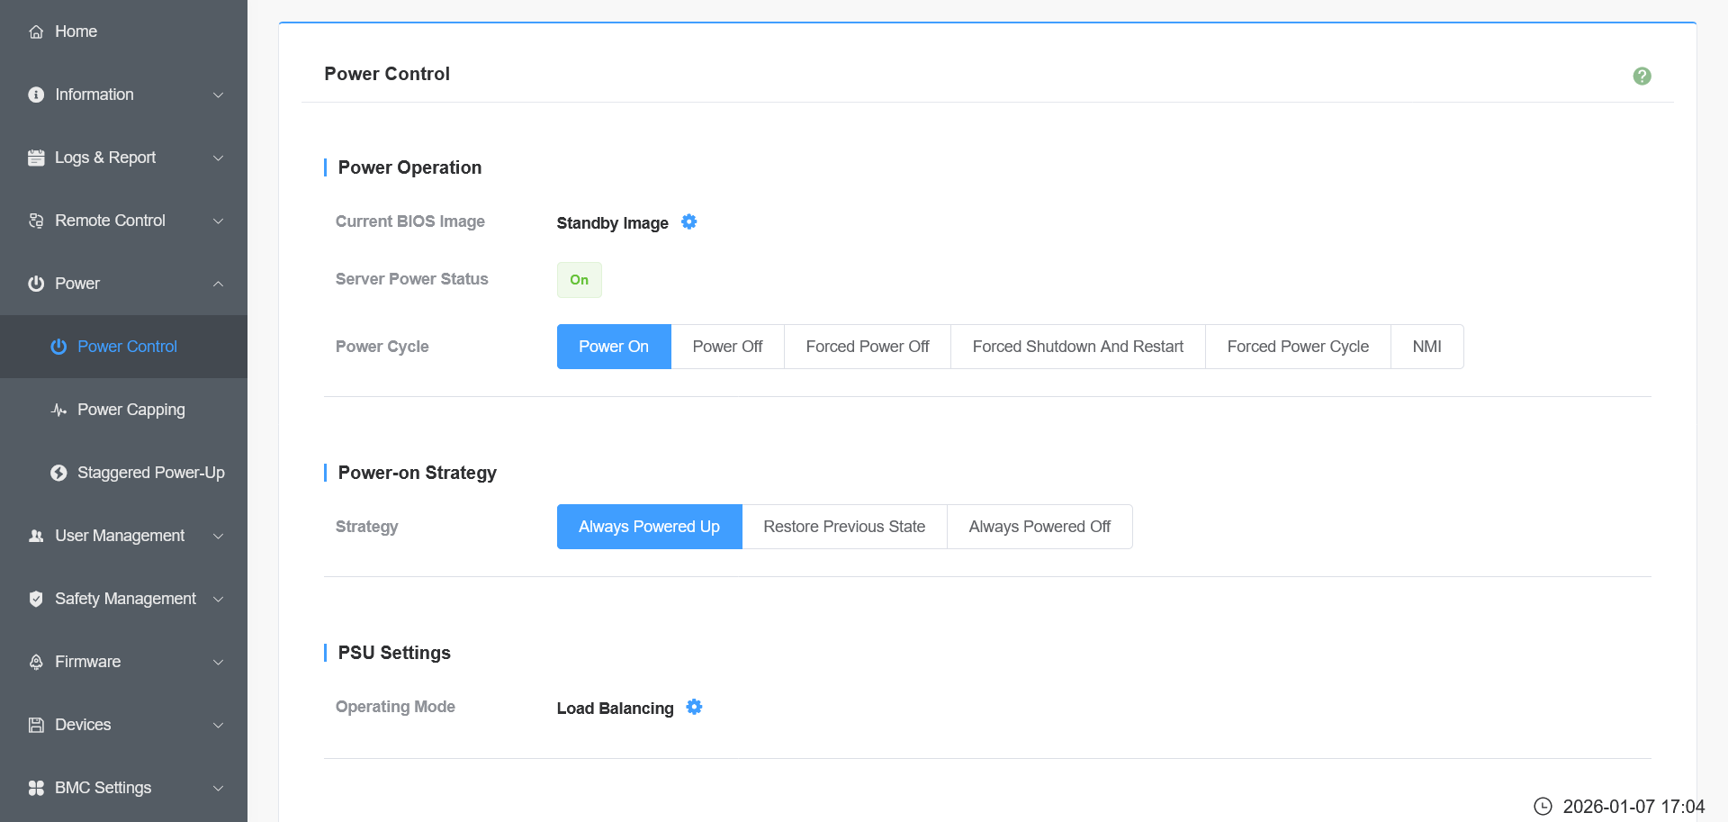
Task: Select the Always Powered Off strategy
Action: 1039,527
